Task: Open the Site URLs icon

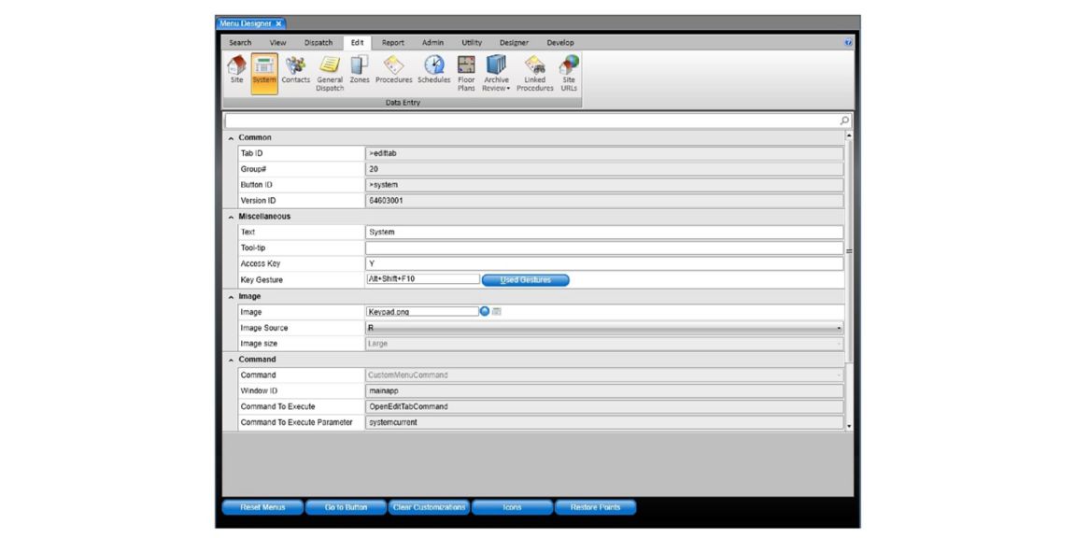Action: tap(569, 71)
